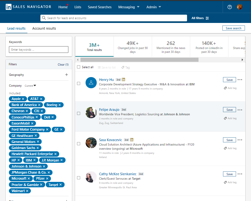The height and width of the screenshot is (201, 251).
Task: Save Cathy McKee Sienkaniec as lead
Action: coord(229,174)
